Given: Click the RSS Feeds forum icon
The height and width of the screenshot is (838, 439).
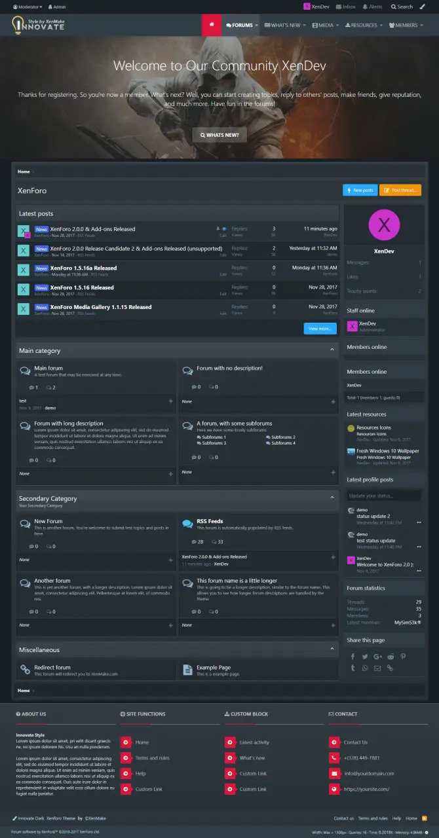Looking at the screenshot, I should 187,524.
